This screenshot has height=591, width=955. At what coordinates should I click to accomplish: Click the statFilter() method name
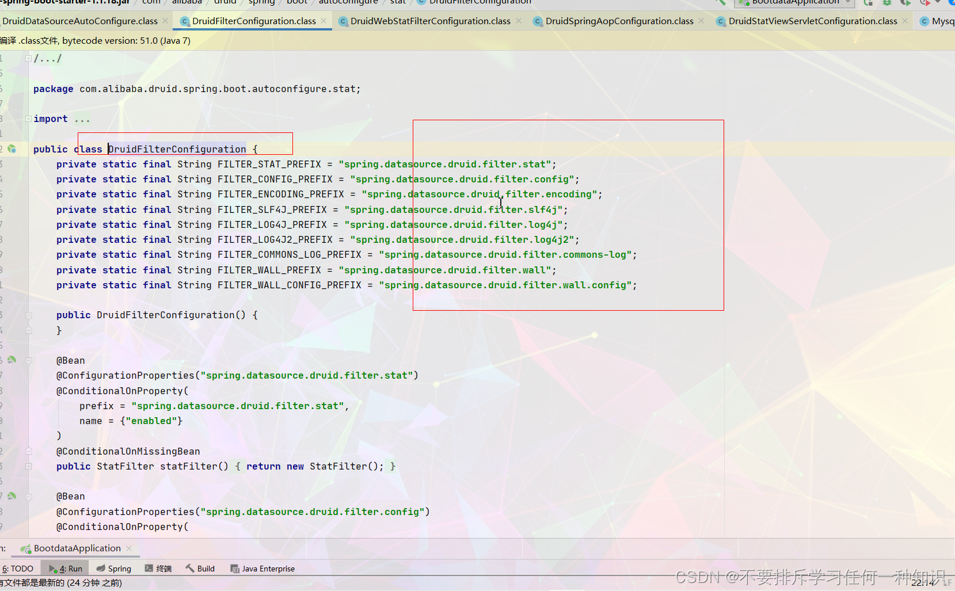click(x=188, y=467)
